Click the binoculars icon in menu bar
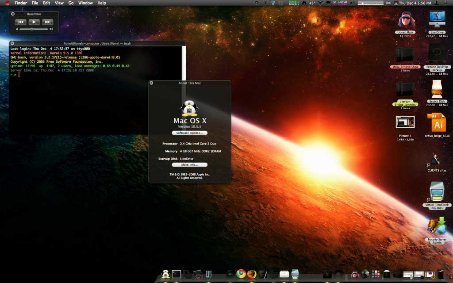453x283 pixels. click(x=304, y=3)
